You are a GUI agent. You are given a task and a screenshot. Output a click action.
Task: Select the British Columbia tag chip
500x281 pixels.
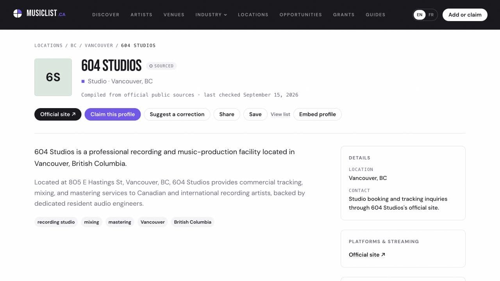193,222
